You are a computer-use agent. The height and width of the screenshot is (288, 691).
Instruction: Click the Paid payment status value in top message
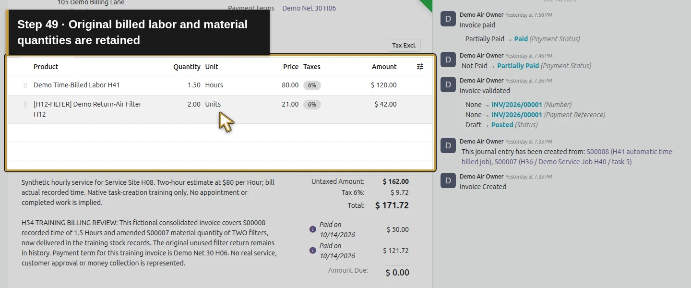click(x=521, y=39)
